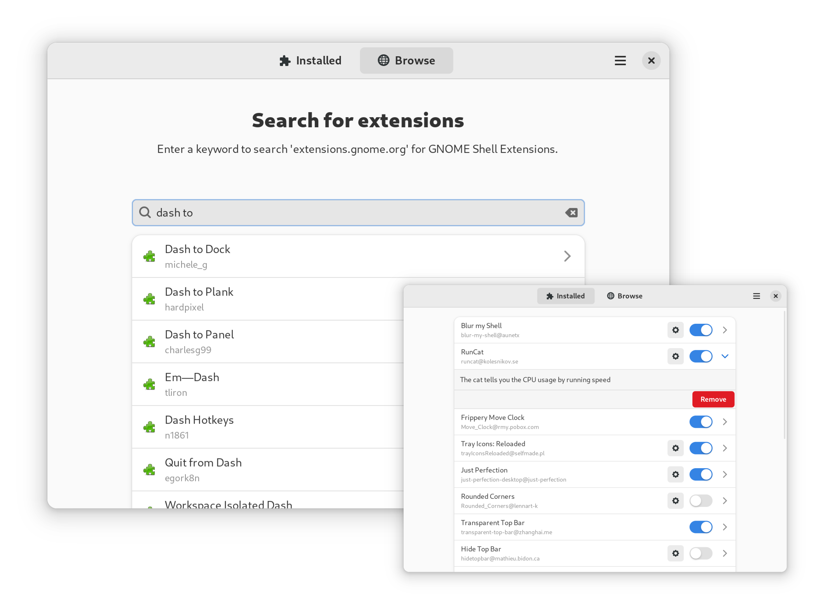This screenshot has height=604, width=816.
Task: Click the clear-text icon in search field
Action: [571, 213]
